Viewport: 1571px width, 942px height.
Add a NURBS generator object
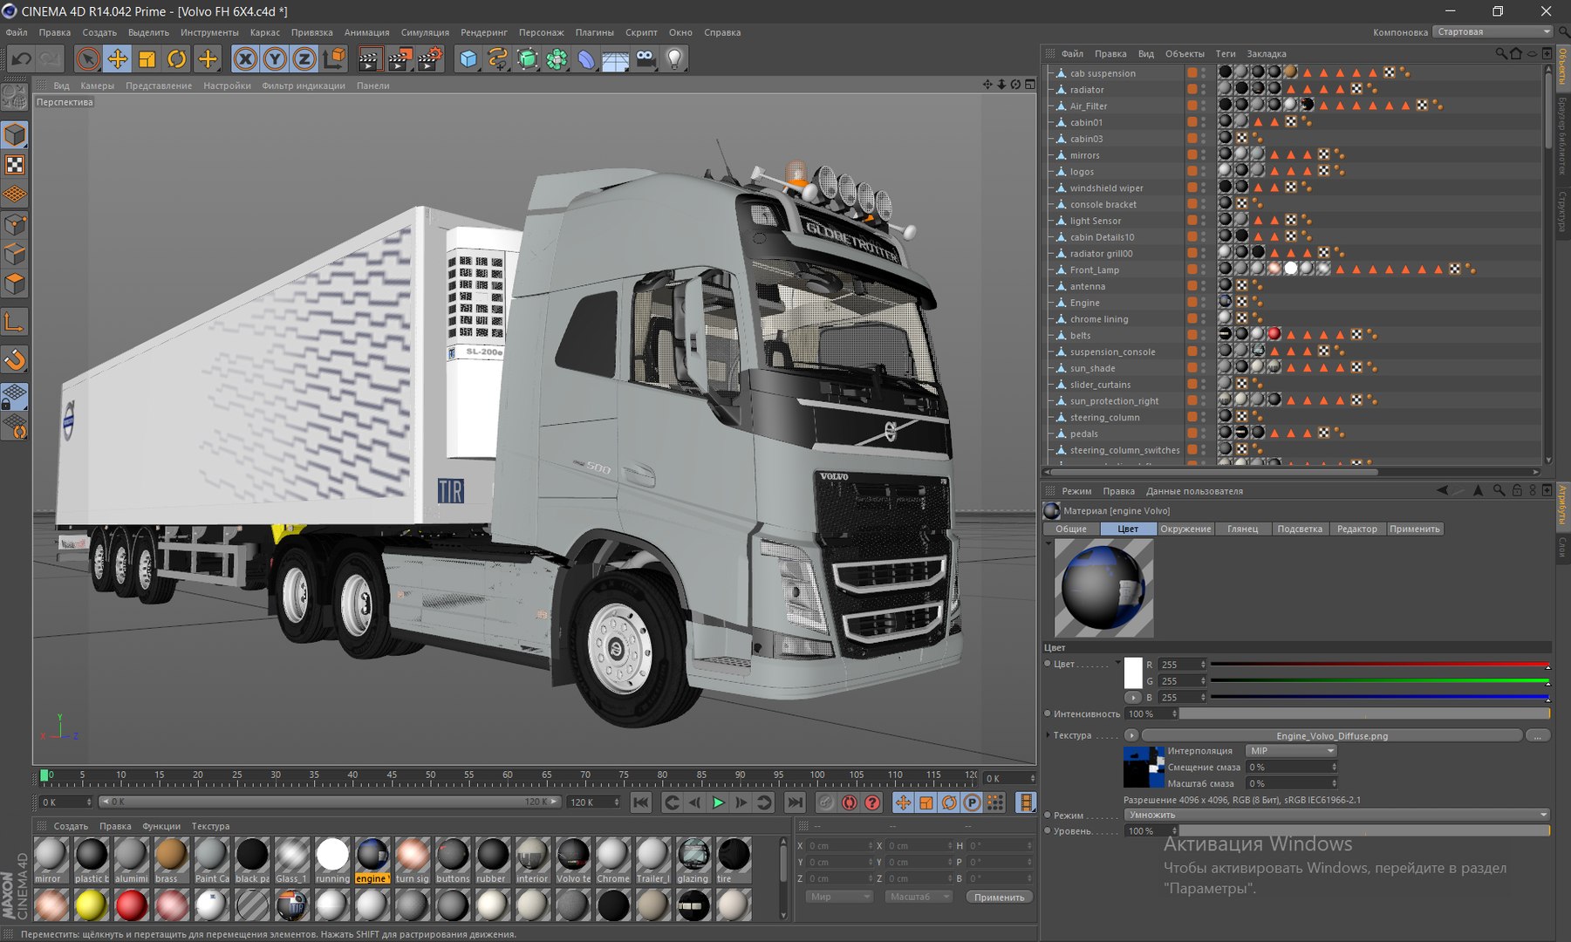[x=528, y=59]
